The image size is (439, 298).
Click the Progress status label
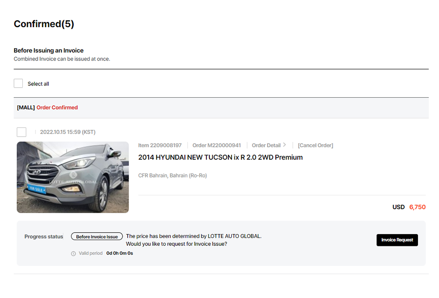pyautogui.click(x=43, y=237)
